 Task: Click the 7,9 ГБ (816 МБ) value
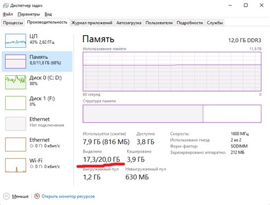[106, 142]
